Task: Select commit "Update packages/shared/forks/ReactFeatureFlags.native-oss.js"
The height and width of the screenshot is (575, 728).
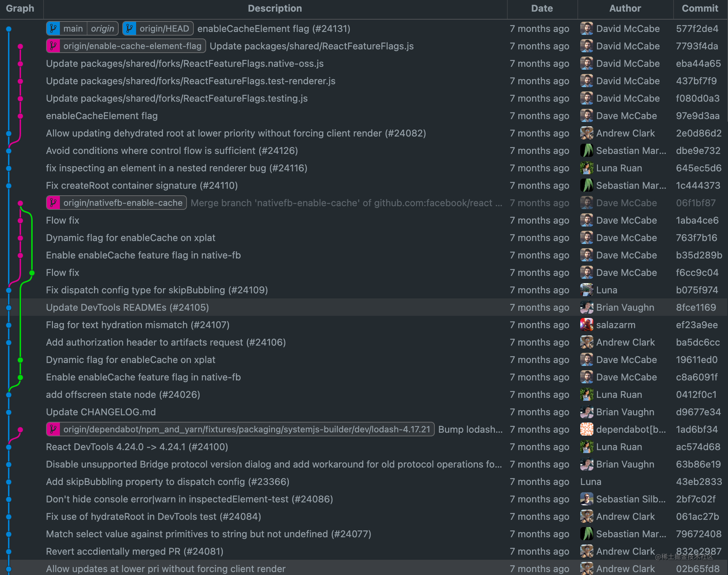Action: [185, 64]
